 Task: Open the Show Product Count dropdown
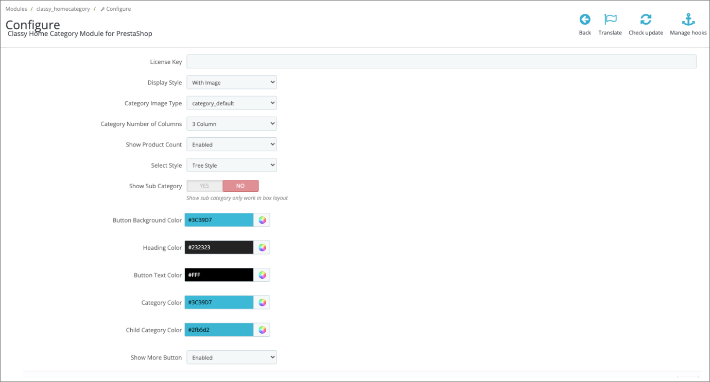[x=232, y=144]
